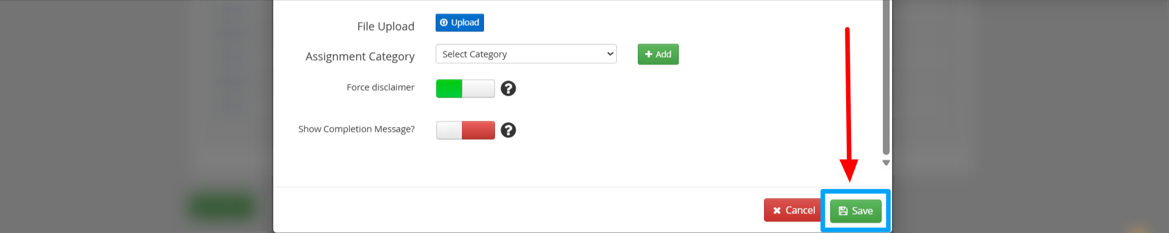Screen dimensions: 1169x233
Task: Click the blue Upload button
Action: 460,23
